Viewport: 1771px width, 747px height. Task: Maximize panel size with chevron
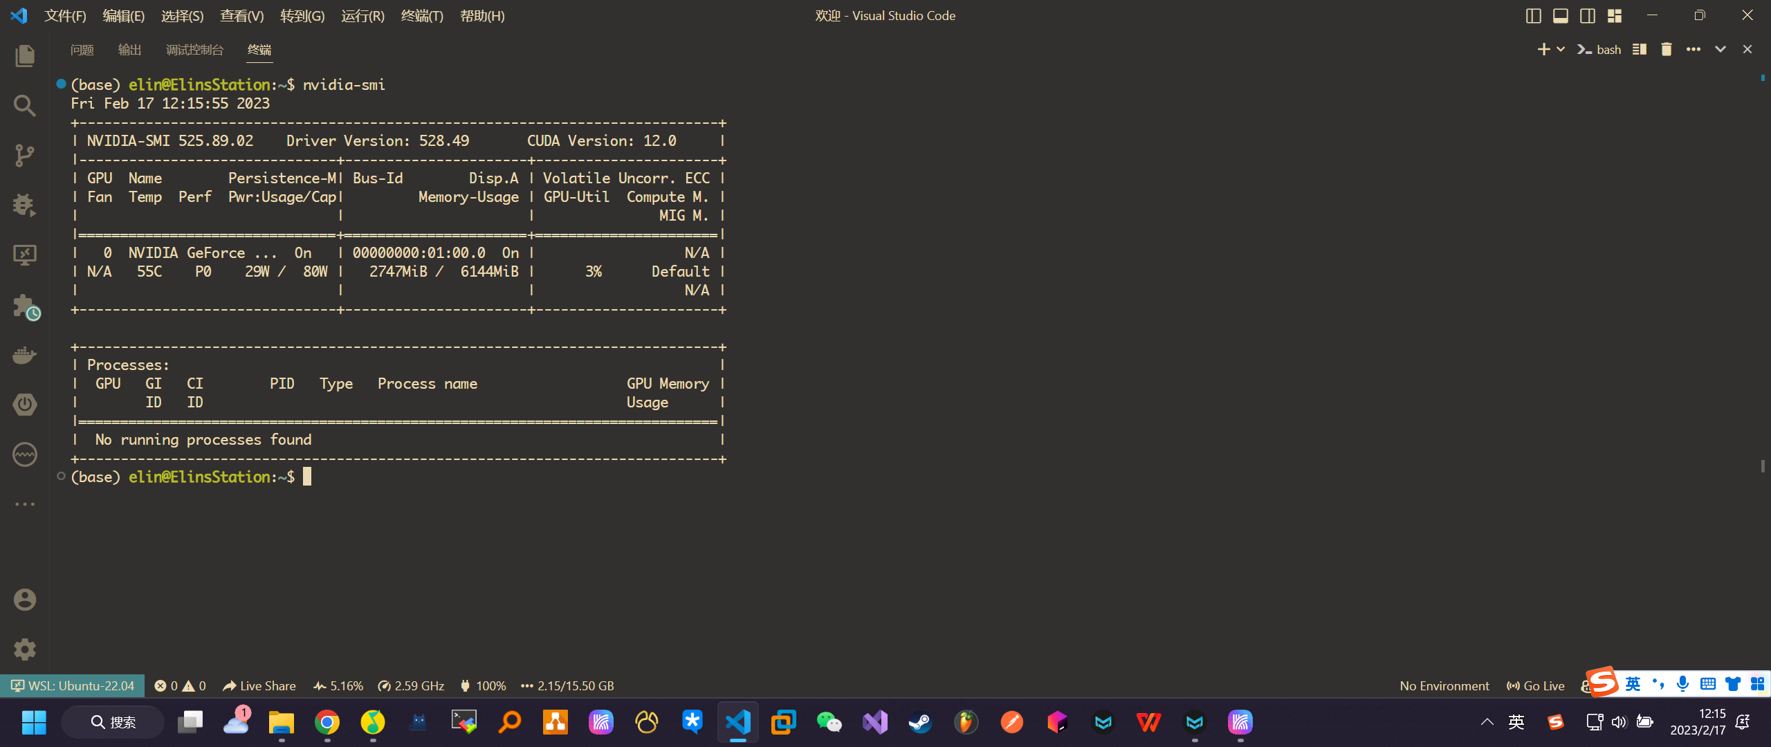tap(1720, 49)
